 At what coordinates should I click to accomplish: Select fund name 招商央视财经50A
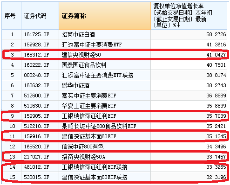click(x=83, y=157)
